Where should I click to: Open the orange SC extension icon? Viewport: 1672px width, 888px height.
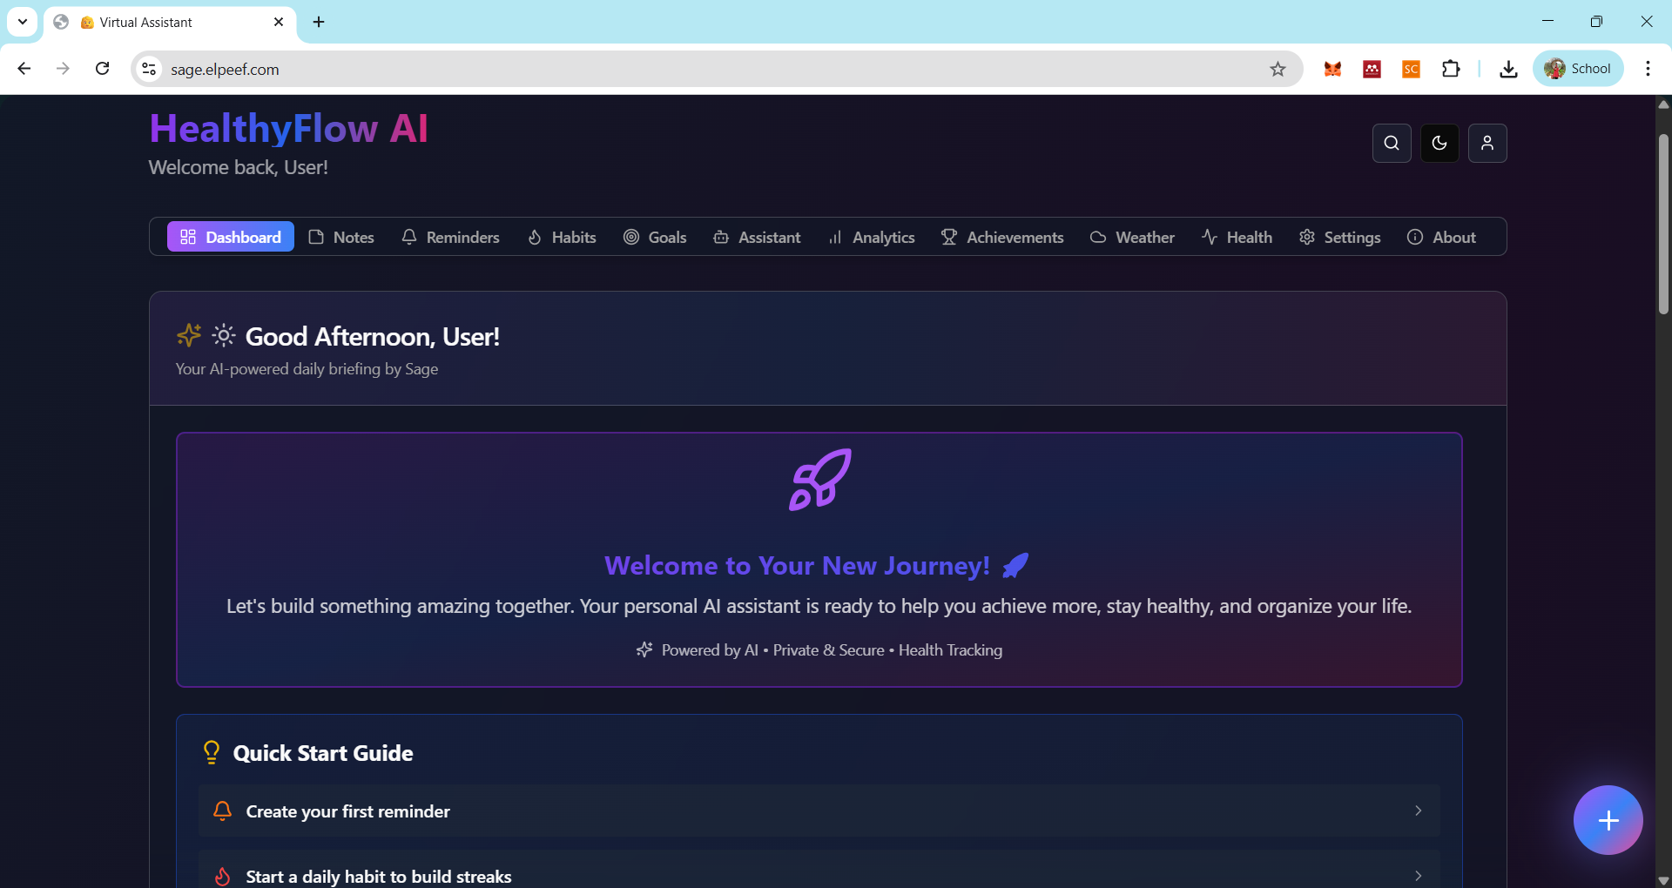coord(1411,69)
